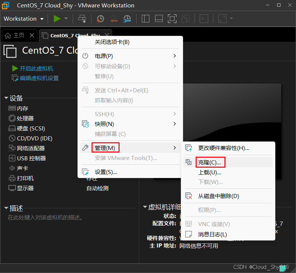
Task: Choose 从磁盘中删除(D) in submenu
Action: coord(218,196)
